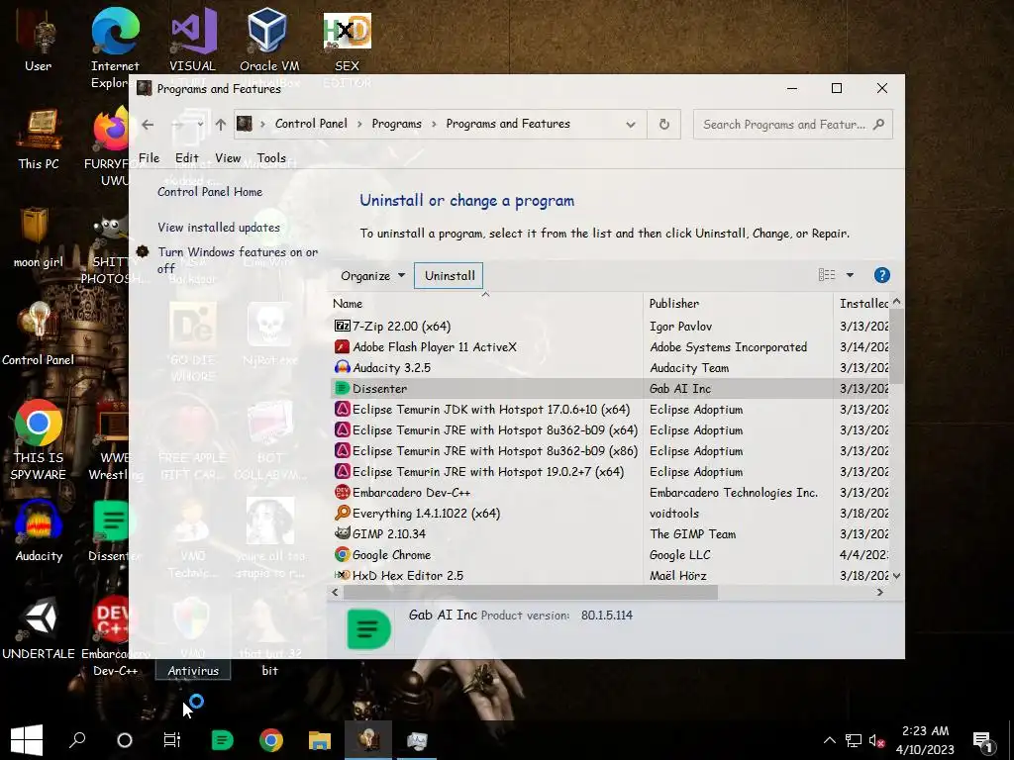Open taskbar search magnifier
Image resolution: width=1014 pixels, height=760 pixels.
pyautogui.click(x=77, y=740)
